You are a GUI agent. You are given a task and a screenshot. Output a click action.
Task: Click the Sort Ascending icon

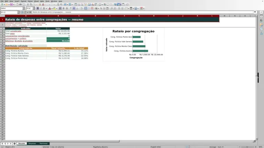click(x=79, y=4)
